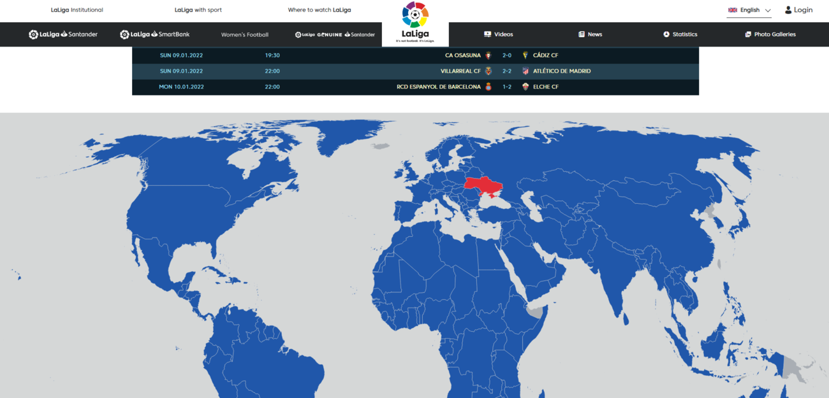Image resolution: width=829 pixels, height=398 pixels.
Task: Open the Statistics menu
Action: [x=680, y=34]
